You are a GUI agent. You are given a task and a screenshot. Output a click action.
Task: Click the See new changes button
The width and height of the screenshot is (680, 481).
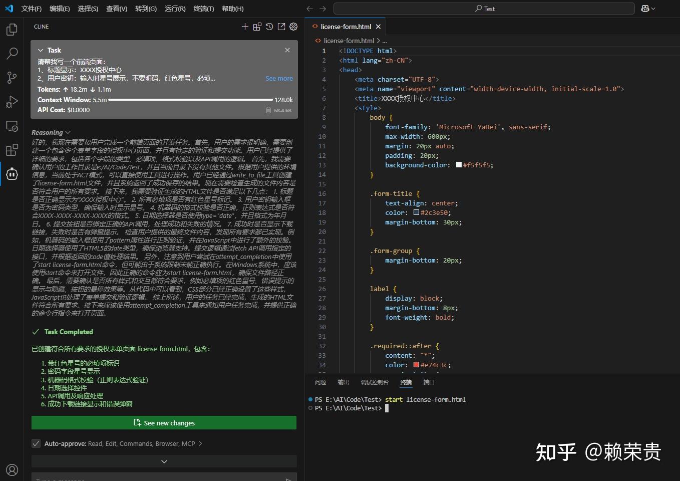coord(164,422)
